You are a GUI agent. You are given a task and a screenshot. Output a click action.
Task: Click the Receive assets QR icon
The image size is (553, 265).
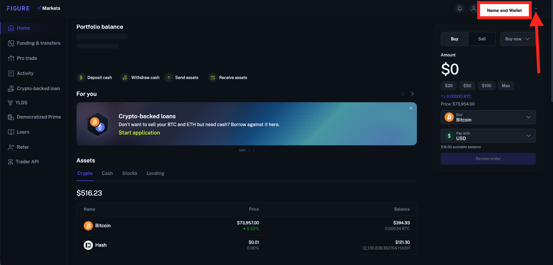tap(213, 78)
